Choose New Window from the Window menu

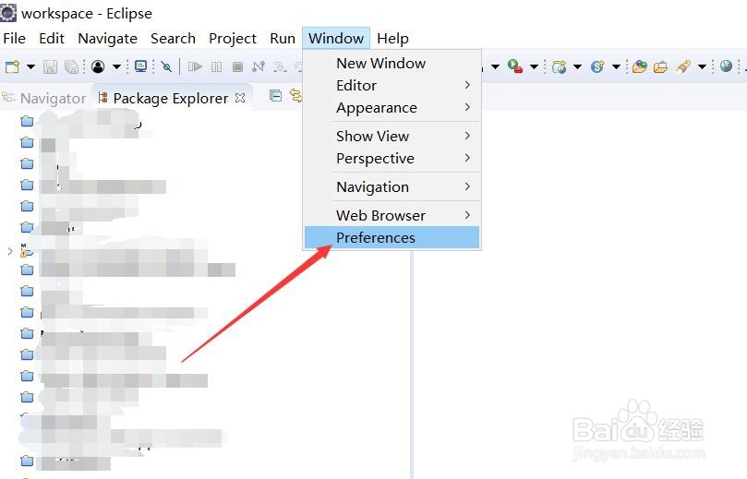(x=392, y=63)
